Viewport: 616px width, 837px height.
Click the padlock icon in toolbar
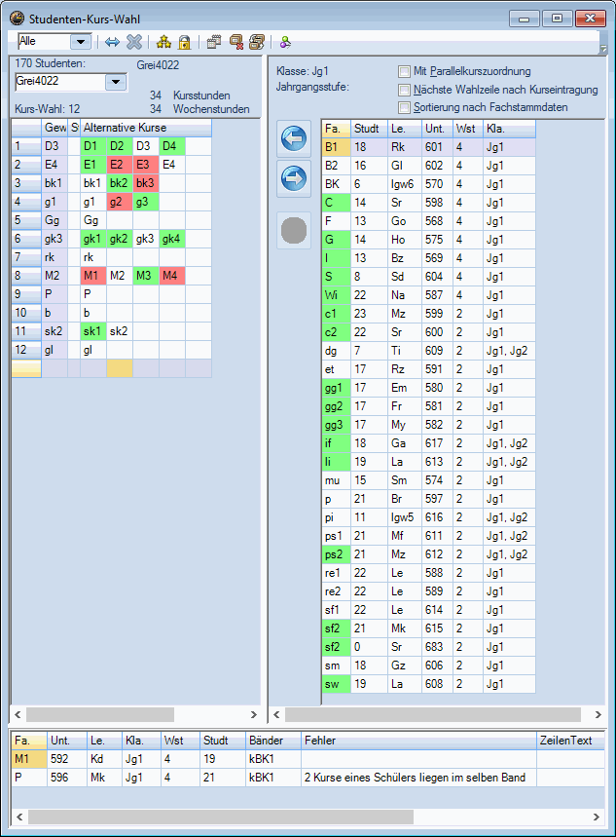click(x=184, y=42)
